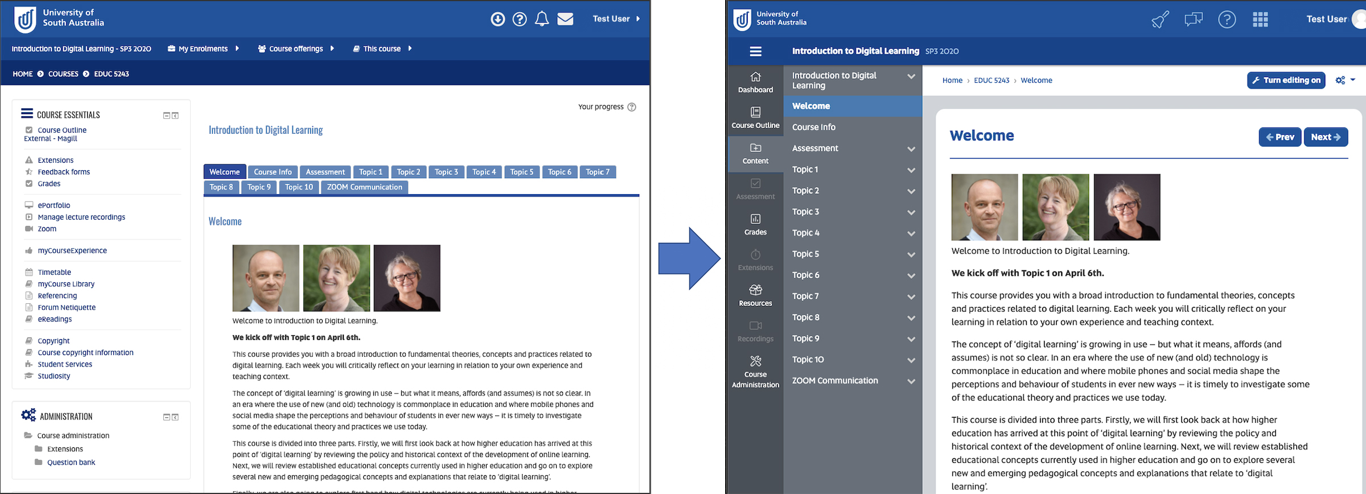Expand Topic 10 in new navigation
The width and height of the screenshot is (1366, 494).
coord(911,360)
